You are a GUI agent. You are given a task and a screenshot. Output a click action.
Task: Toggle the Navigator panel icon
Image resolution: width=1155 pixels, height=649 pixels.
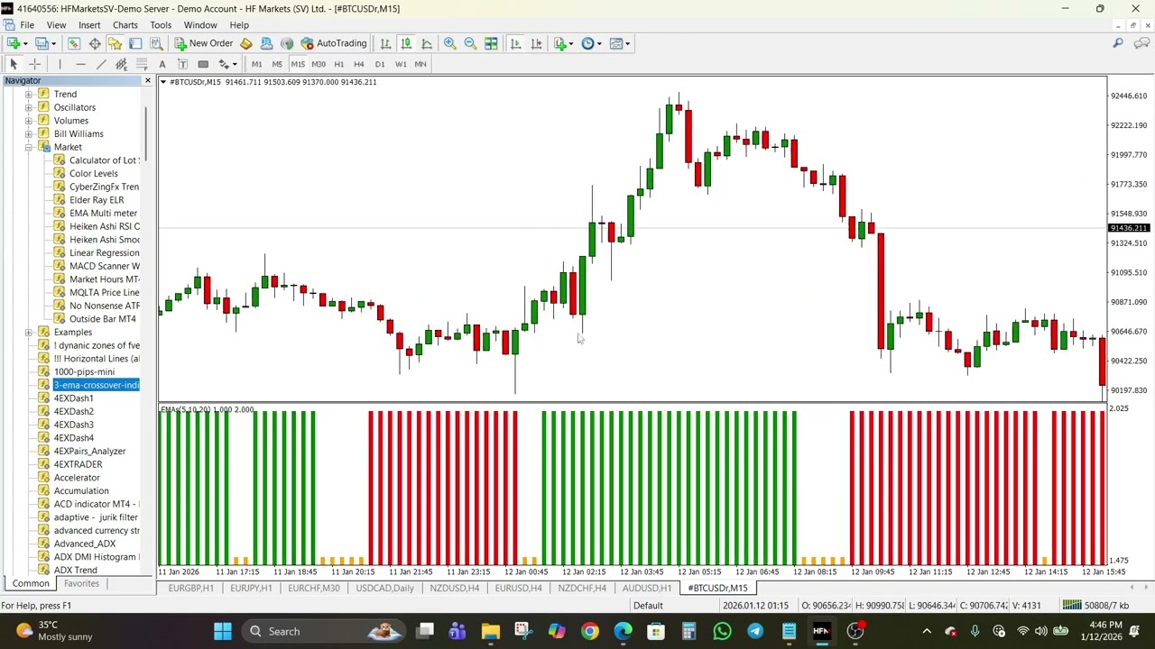115,43
